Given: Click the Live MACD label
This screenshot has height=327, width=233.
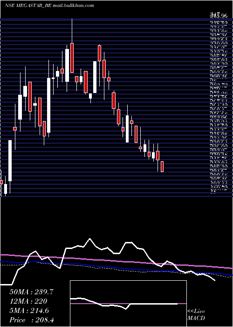Looking at the screenshot, I should click(x=196, y=315).
